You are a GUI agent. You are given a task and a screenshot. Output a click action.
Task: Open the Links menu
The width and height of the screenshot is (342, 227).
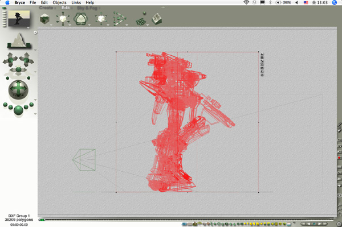pos(76,3)
